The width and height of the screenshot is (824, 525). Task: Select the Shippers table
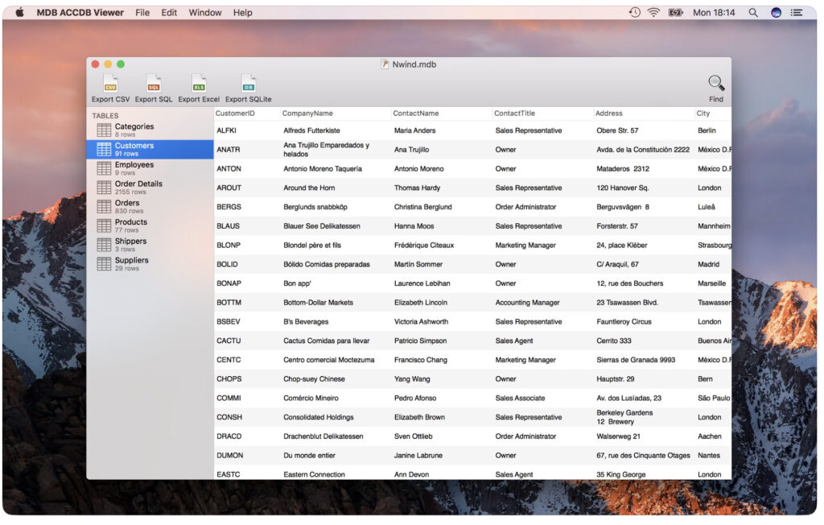(x=130, y=245)
